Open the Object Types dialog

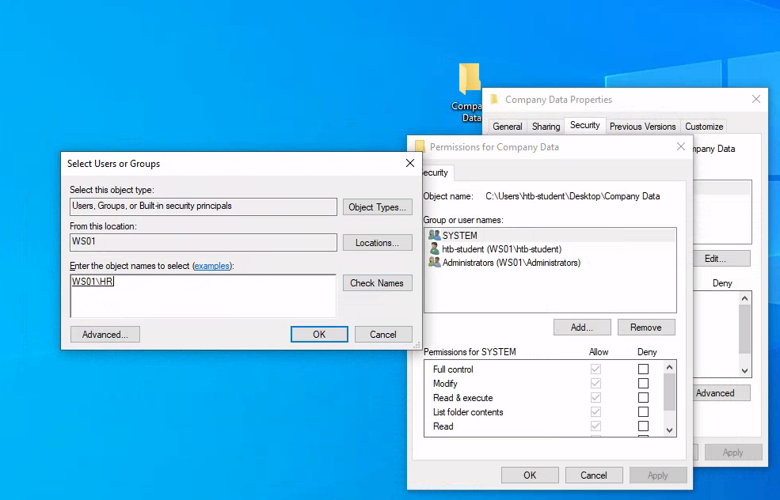pos(378,207)
